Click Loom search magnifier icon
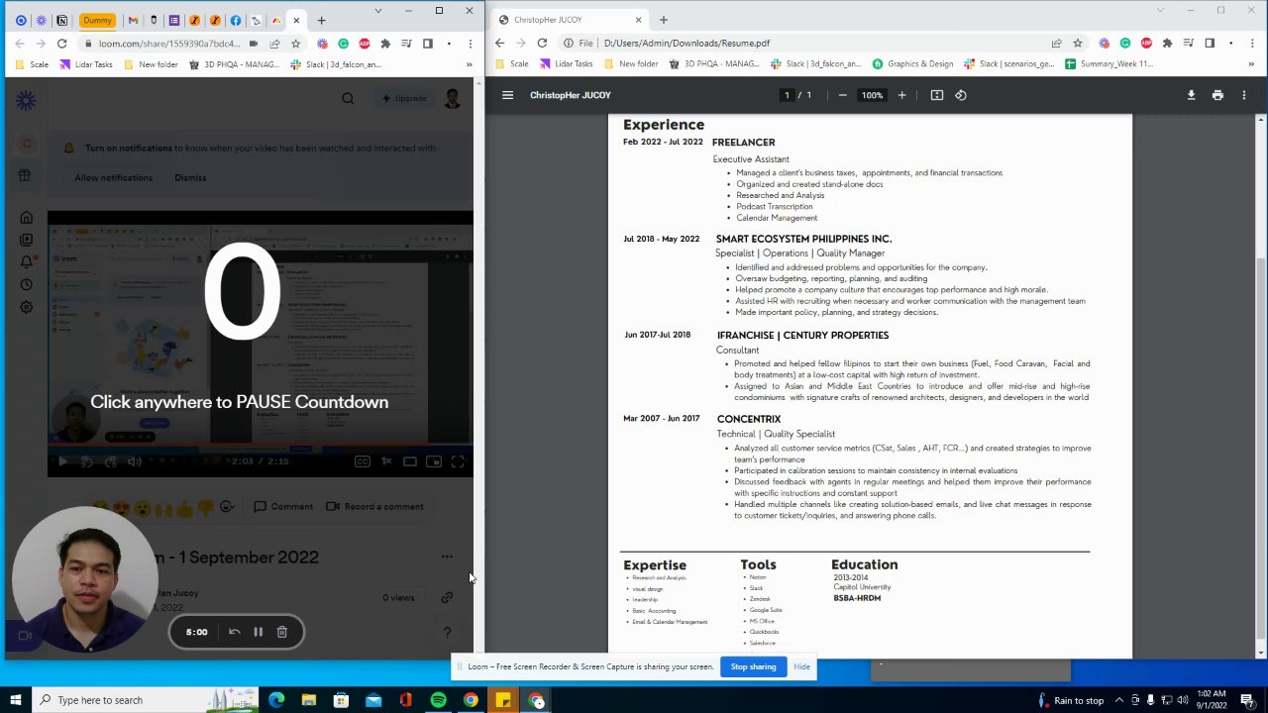The height and width of the screenshot is (713, 1268). [348, 98]
